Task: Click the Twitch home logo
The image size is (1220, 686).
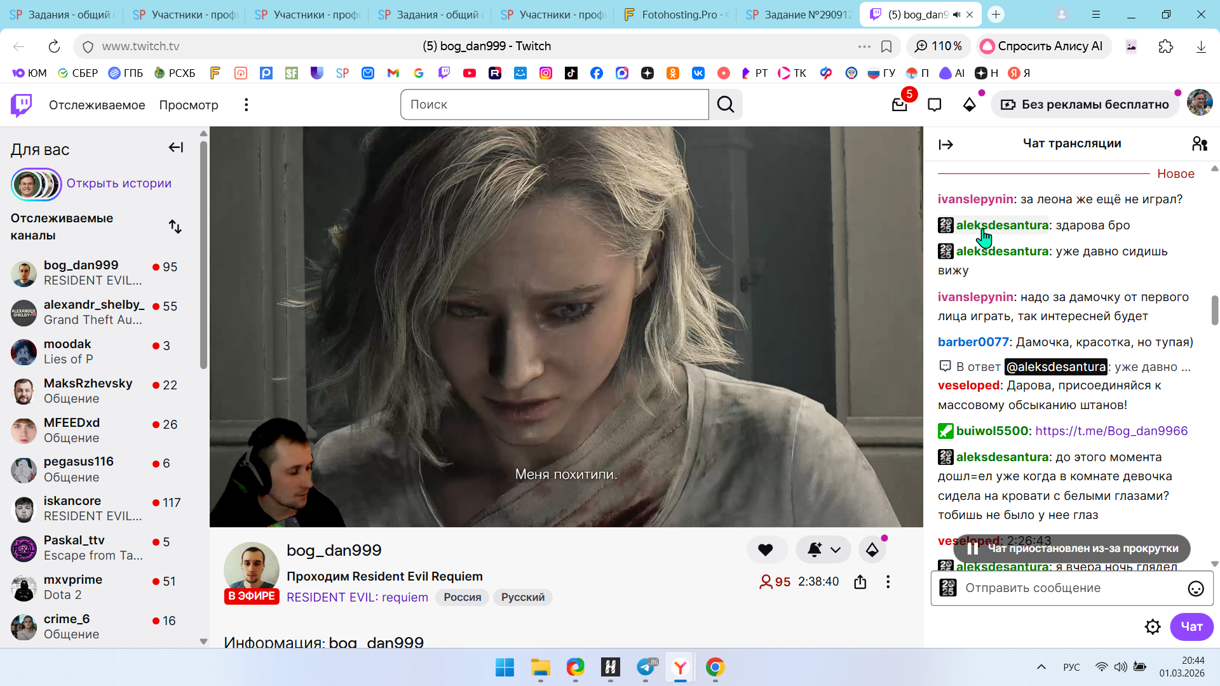Action: point(22,105)
